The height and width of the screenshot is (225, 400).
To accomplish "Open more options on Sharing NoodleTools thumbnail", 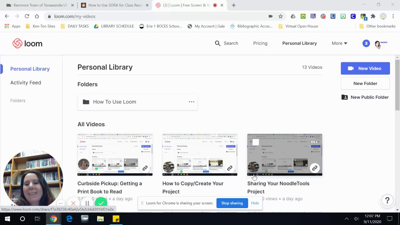I will [x=315, y=142].
